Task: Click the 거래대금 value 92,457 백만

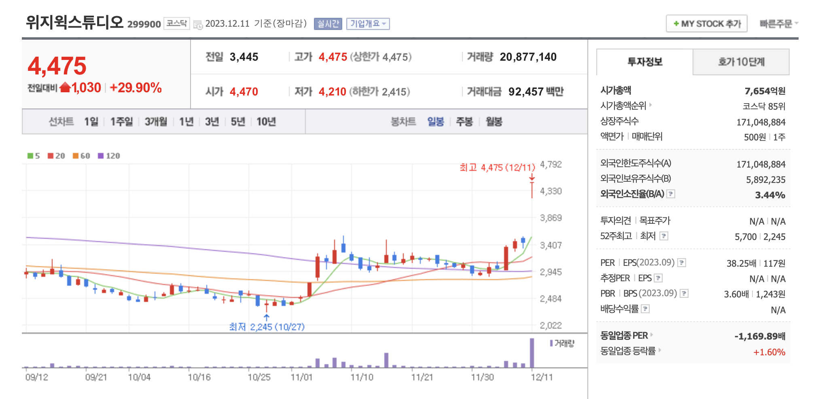Action: [536, 91]
